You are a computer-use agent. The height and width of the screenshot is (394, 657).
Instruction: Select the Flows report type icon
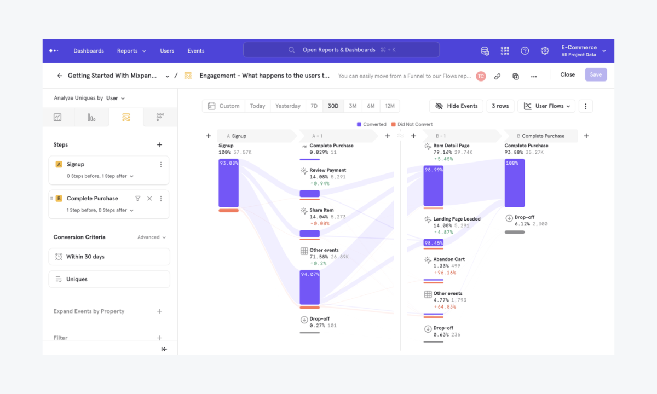coord(126,117)
